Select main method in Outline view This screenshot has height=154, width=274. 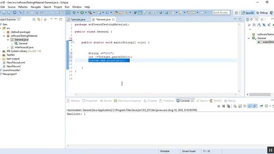tap(265, 42)
